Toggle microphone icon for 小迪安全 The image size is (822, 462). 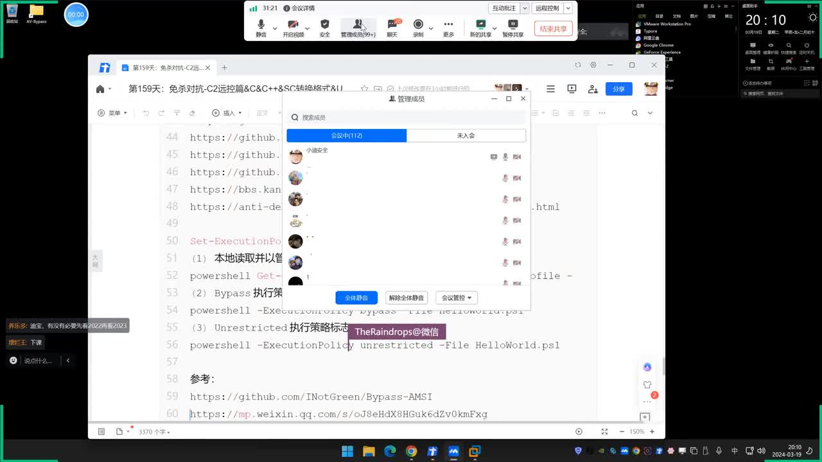click(x=505, y=157)
